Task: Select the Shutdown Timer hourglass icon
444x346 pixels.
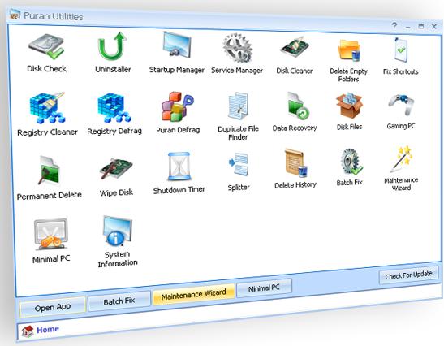Action: pyautogui.click(x=179, y=167)
